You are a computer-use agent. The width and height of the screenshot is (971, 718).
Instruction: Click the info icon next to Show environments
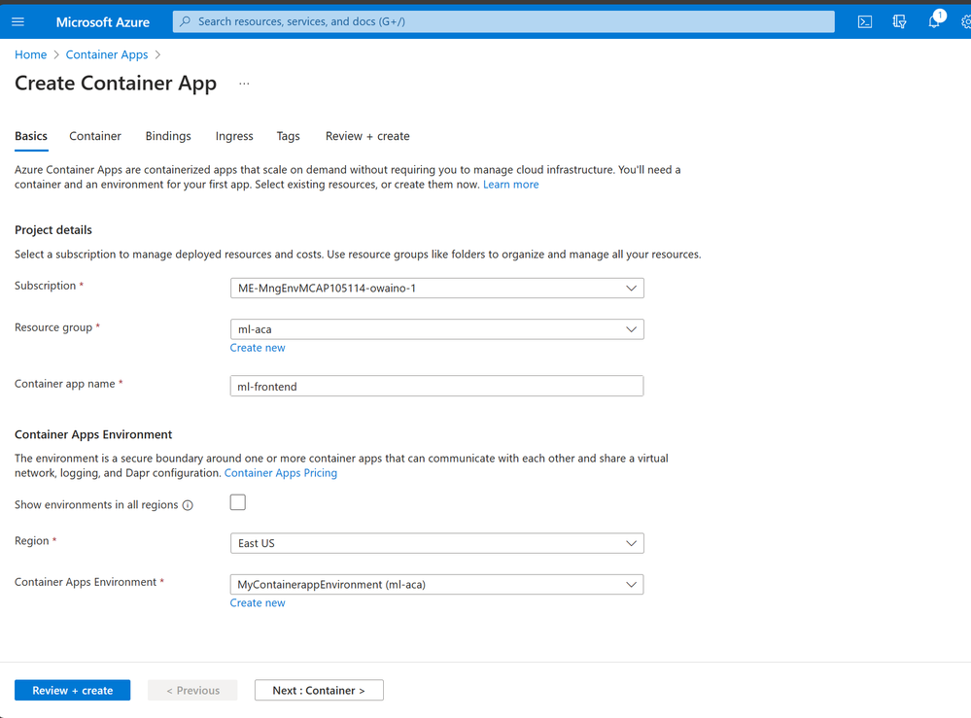(x=188, y=505)
